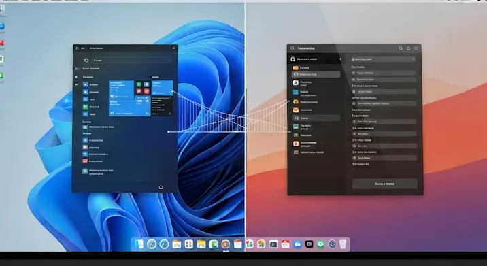Click the search field in the blue window
487x266 pixels.
point(132,60)
